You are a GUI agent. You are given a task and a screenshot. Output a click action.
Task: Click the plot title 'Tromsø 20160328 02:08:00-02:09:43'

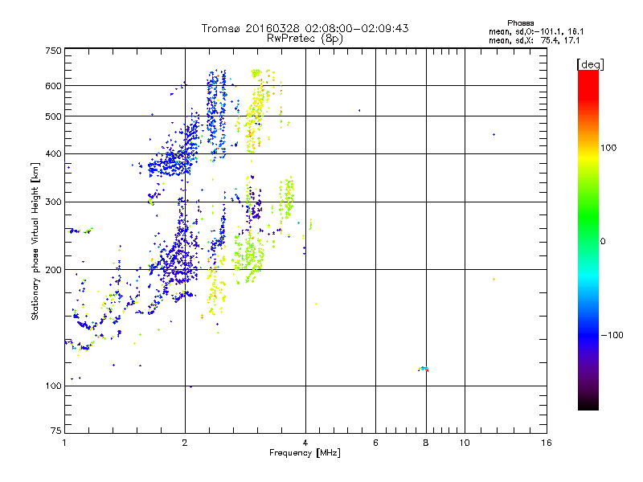[305, 28]
